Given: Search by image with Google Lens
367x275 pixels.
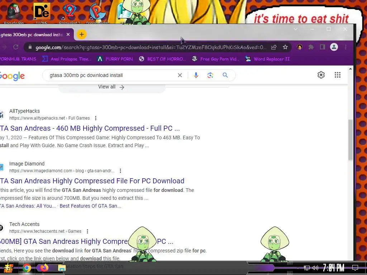Looking at the screenshot, I should tap(210, 75).
